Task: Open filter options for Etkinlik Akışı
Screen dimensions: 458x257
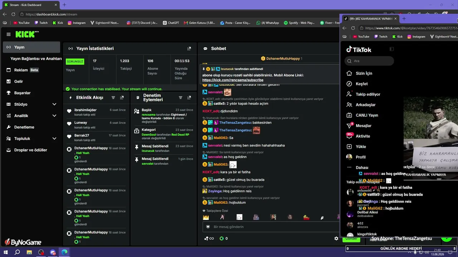Action: 113,97
